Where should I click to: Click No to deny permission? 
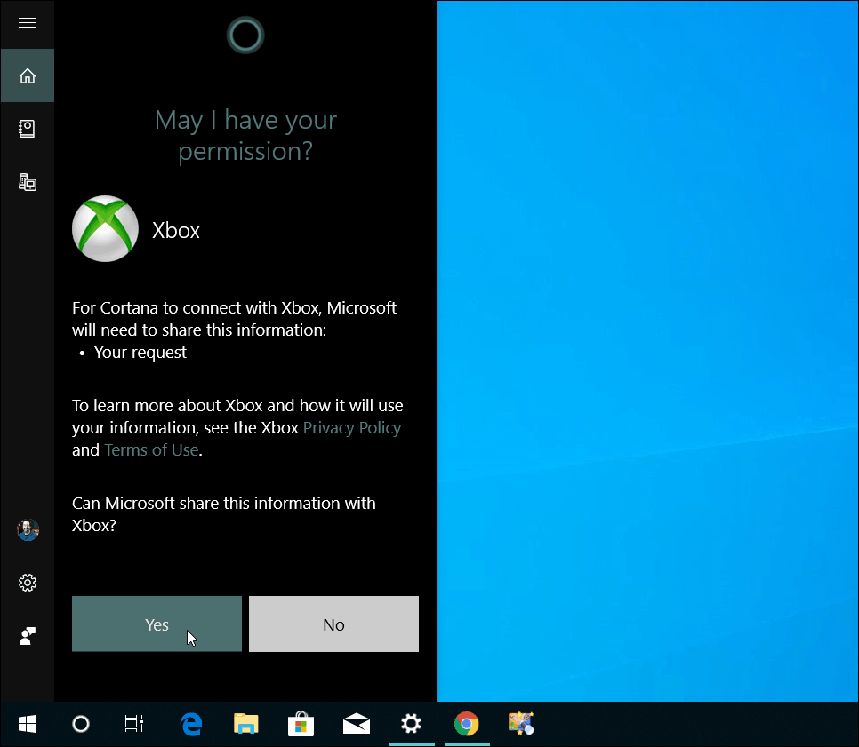[x=333, y=624]
